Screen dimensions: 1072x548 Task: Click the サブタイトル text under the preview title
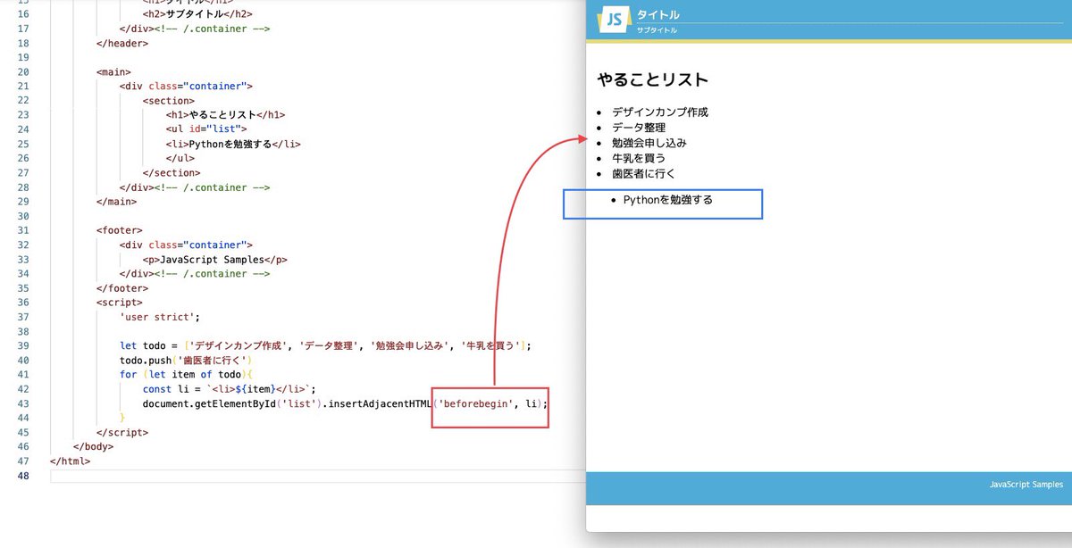pyautogui.click(x=657, y=30)
